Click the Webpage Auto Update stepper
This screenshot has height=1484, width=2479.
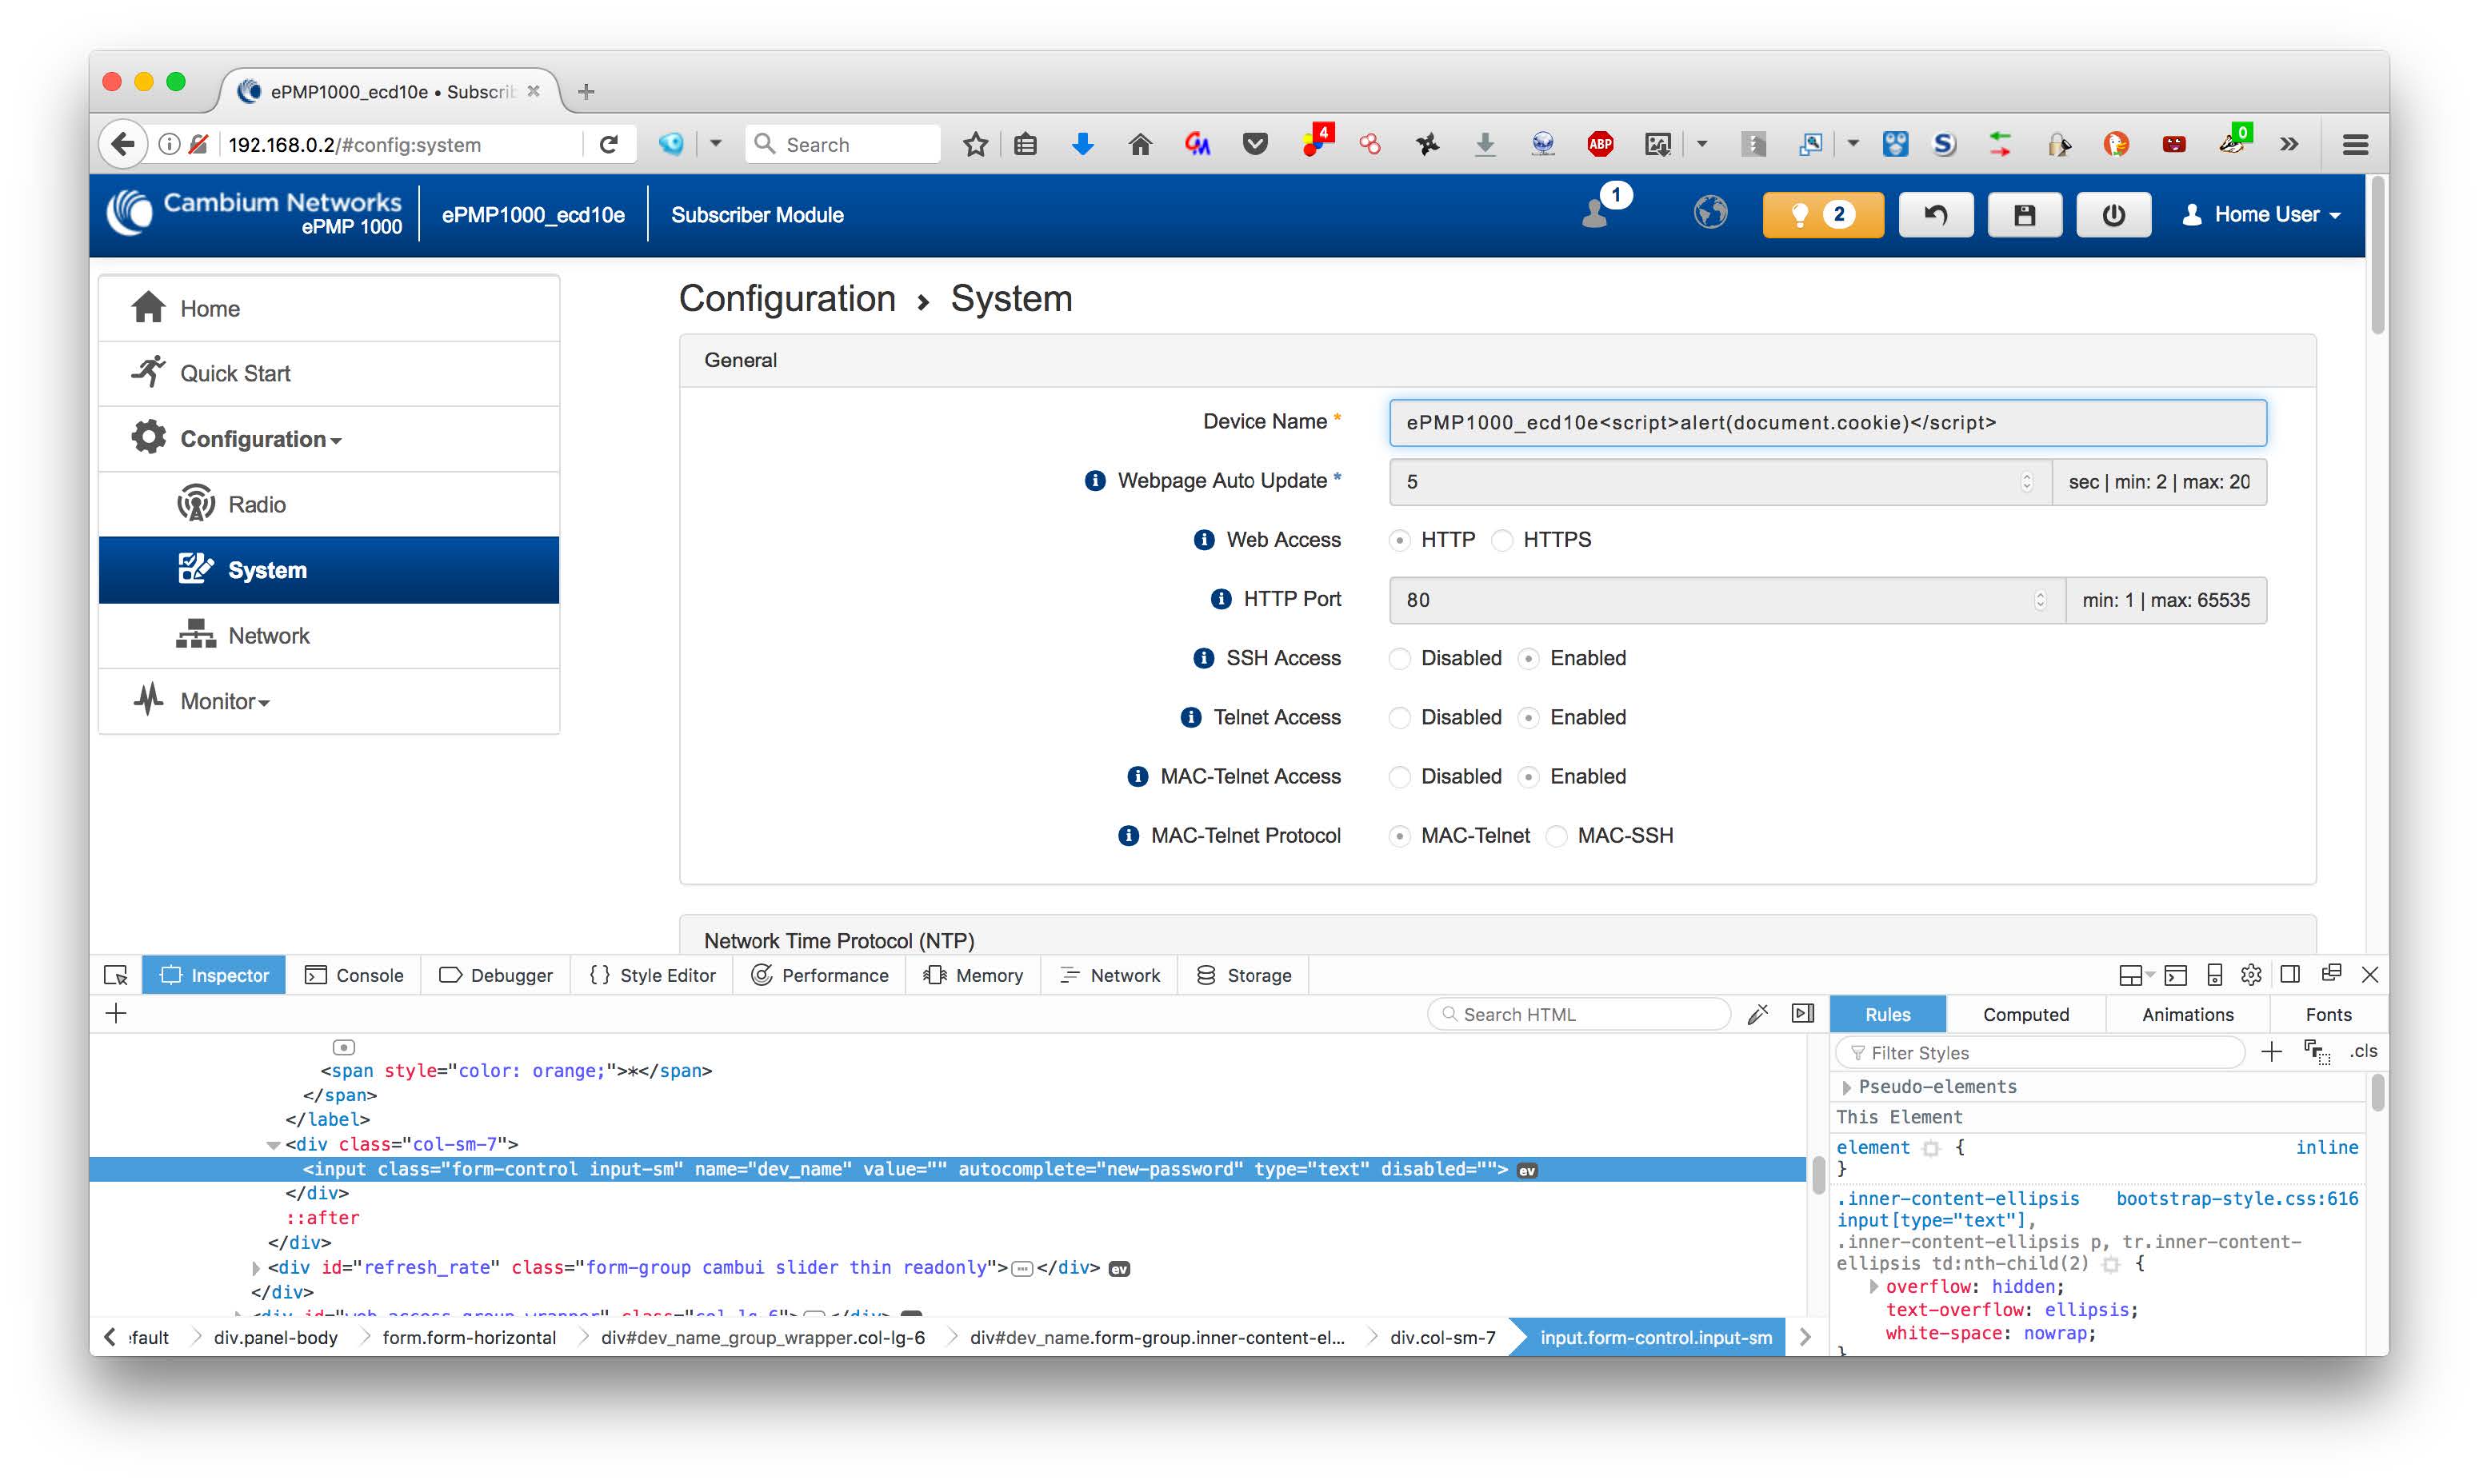(2025, 482)
